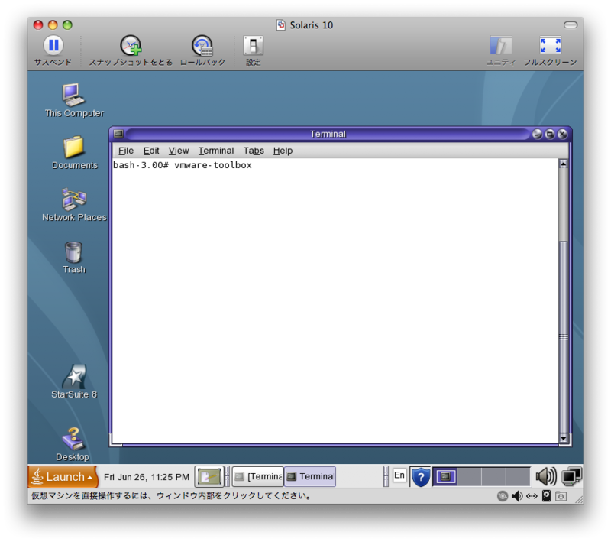This screenshot has width=611, height=542.
Task: Click the Terminal window menu icon in title bar
Action: pyautogui.click(x=118, y=134)
